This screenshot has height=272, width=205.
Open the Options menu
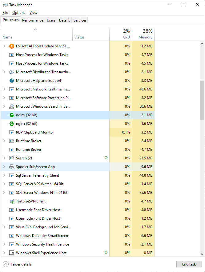19,13
